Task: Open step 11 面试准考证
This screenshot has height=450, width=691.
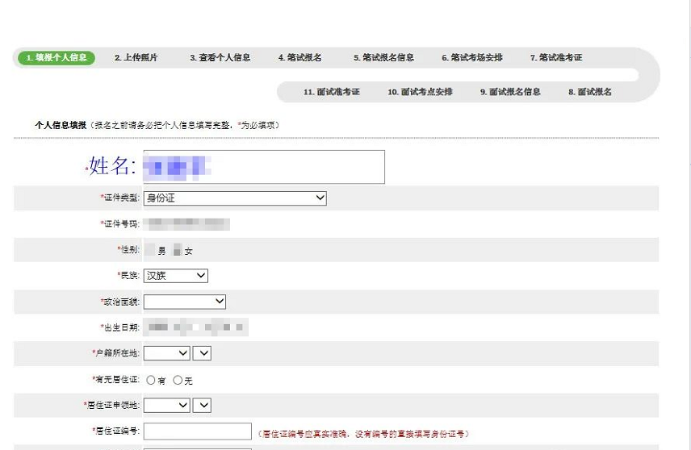Action: [332, 92]
